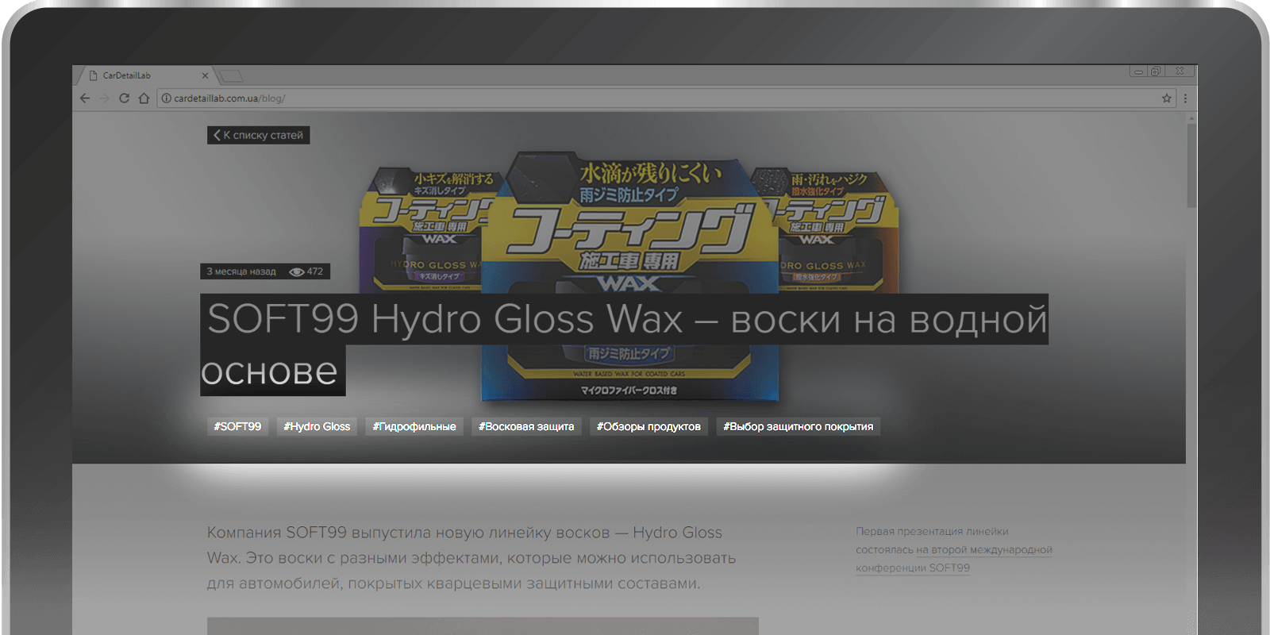The height and width of the screenshot is (635, 1270).
Task: Click the browser Forward arrow
Action: click(x=105, y=98)
